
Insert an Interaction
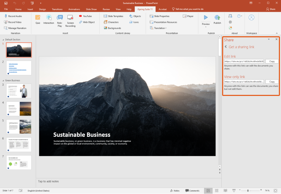49,20
